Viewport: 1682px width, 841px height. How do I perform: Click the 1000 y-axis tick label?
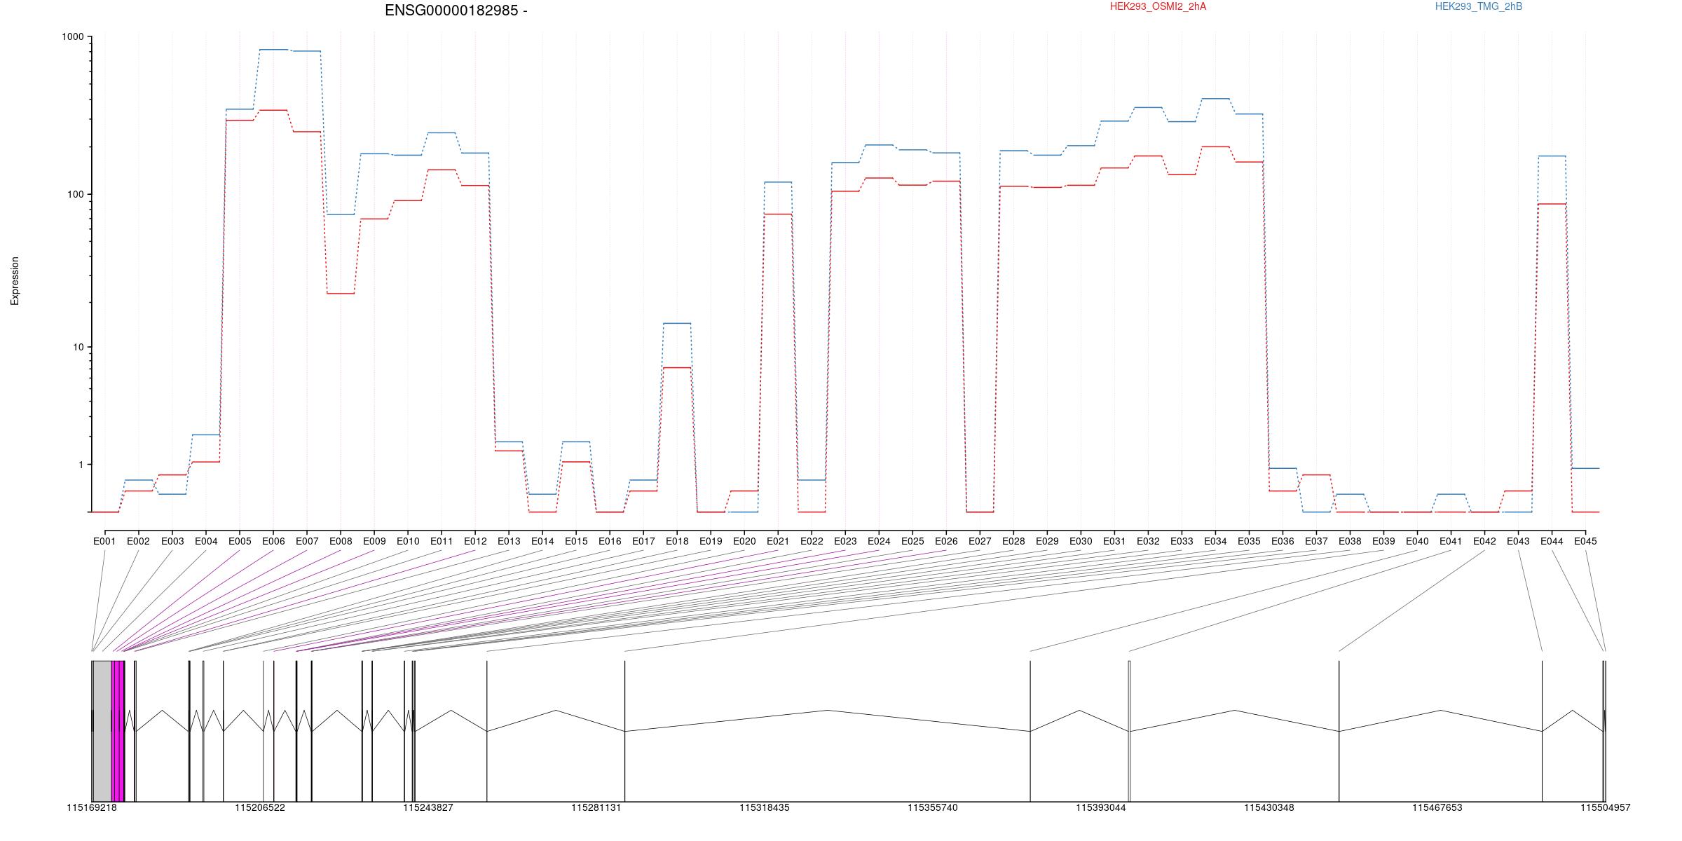coord(73,37)
